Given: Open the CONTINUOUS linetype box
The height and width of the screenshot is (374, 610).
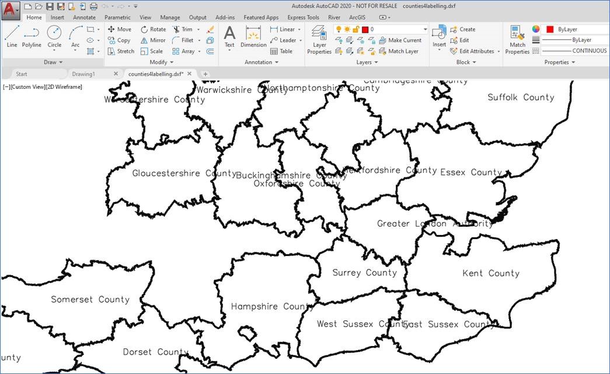Looking at the screenshot, I should coord(574,51).
